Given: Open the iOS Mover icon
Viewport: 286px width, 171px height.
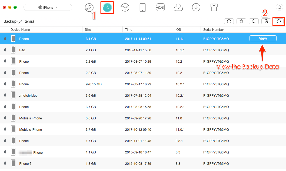Looking at the screenshot, I should point(160,8).
